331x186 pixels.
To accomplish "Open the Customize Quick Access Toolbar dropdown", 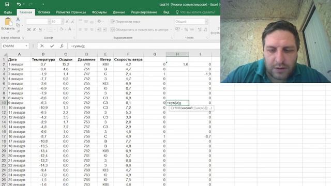I will tap(43, 4).
